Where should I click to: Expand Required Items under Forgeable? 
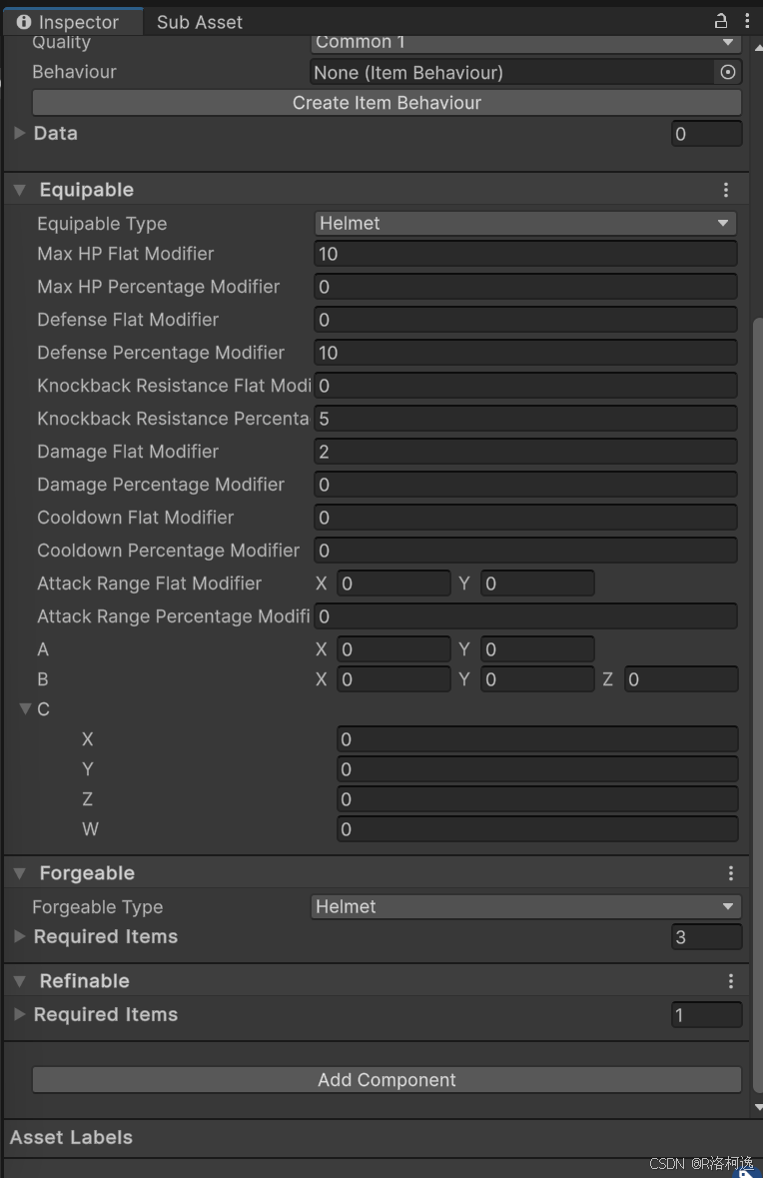[18, 936]
